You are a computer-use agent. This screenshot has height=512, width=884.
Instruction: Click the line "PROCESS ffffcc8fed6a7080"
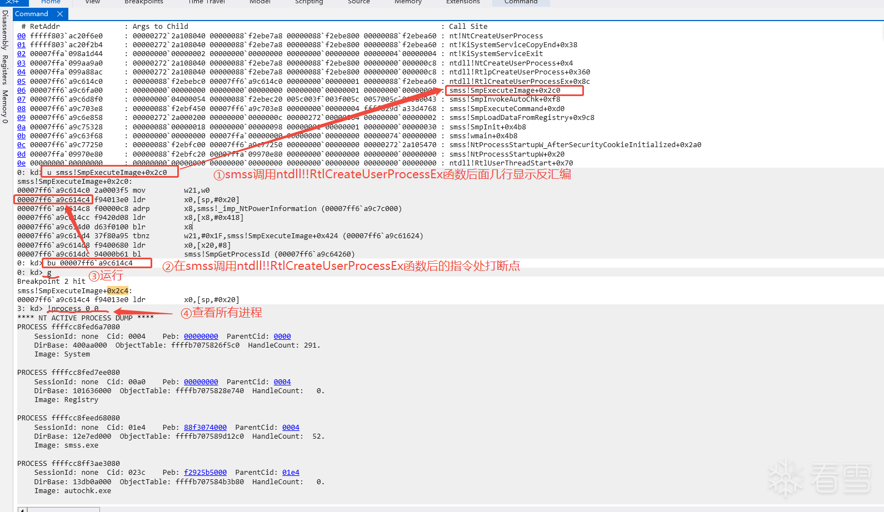(x=68, y=327)
